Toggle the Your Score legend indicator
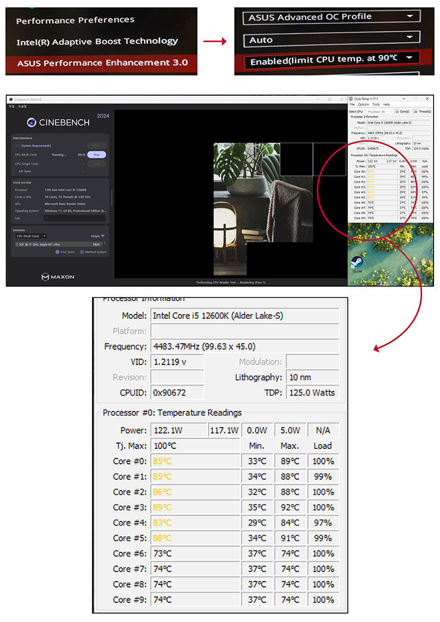Viewport: 440px width, 622px height. click(x=57, y=252)
